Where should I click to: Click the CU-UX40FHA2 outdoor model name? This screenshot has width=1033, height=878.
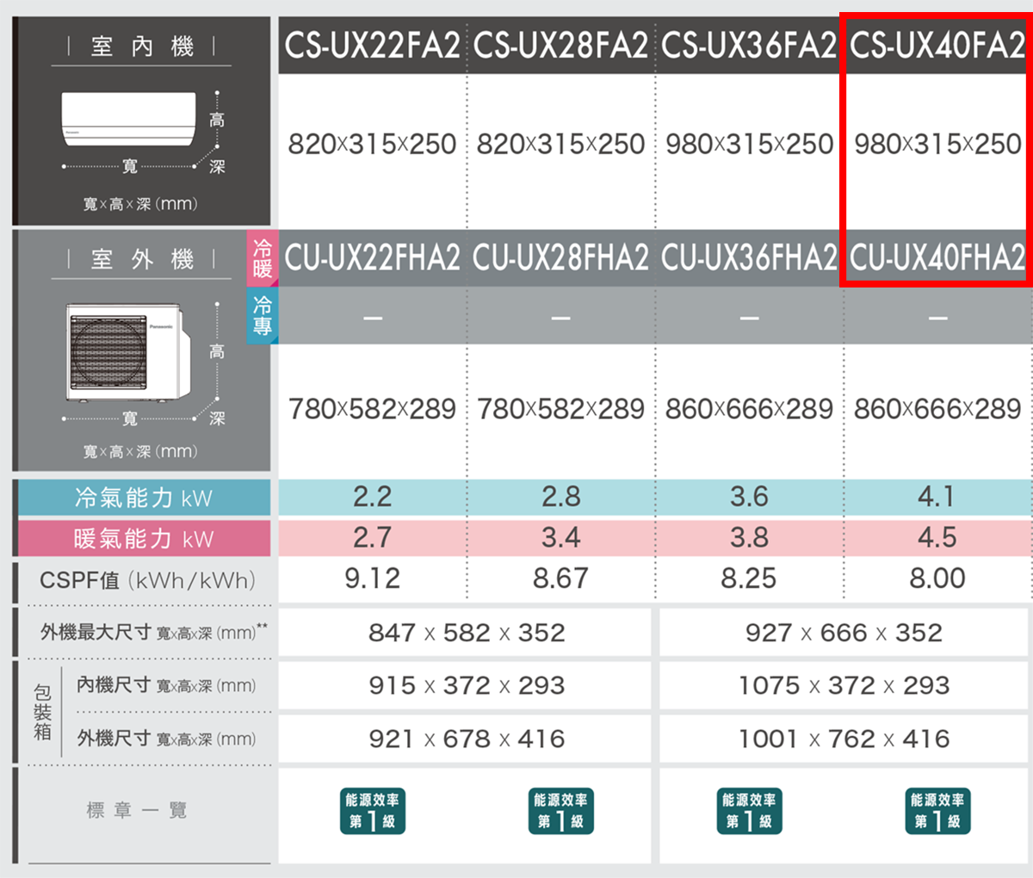pyautogui.click(x=937, y=258)
